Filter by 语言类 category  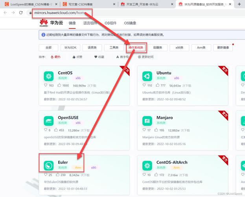[92, 48]
